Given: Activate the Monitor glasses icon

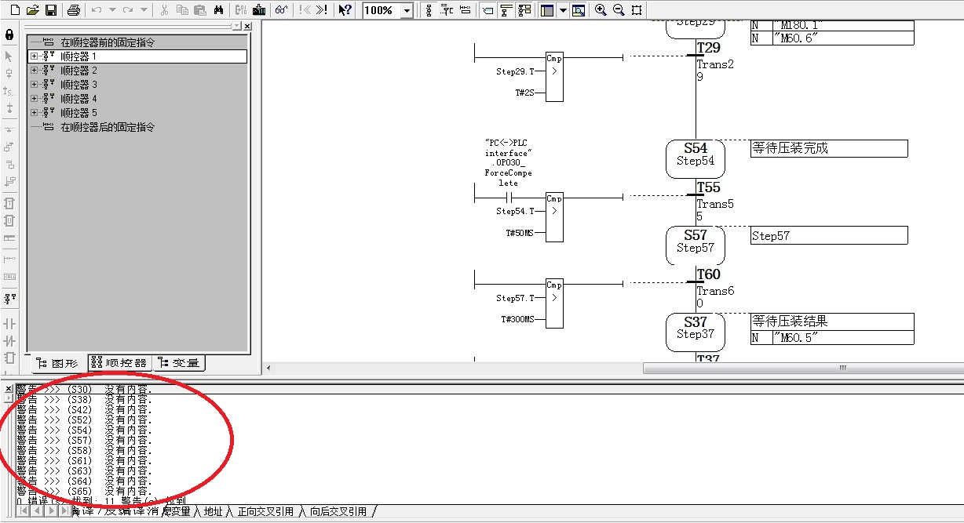Looking at the screenshot, I should pyautogui.click(x=281, y=10).
